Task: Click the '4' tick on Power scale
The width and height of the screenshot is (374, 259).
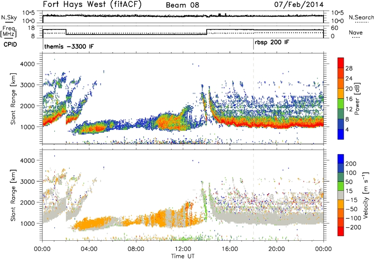Action: click(347, 129)
